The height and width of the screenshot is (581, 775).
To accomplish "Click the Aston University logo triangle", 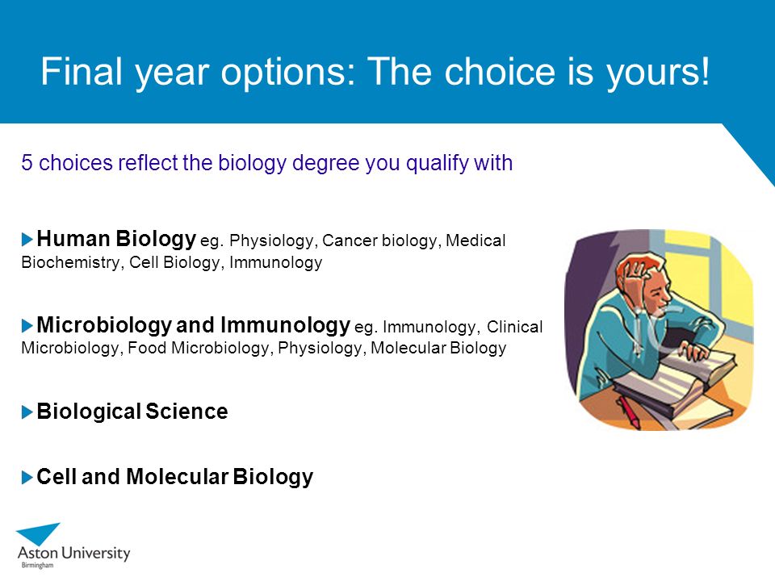I will (40, 534).
